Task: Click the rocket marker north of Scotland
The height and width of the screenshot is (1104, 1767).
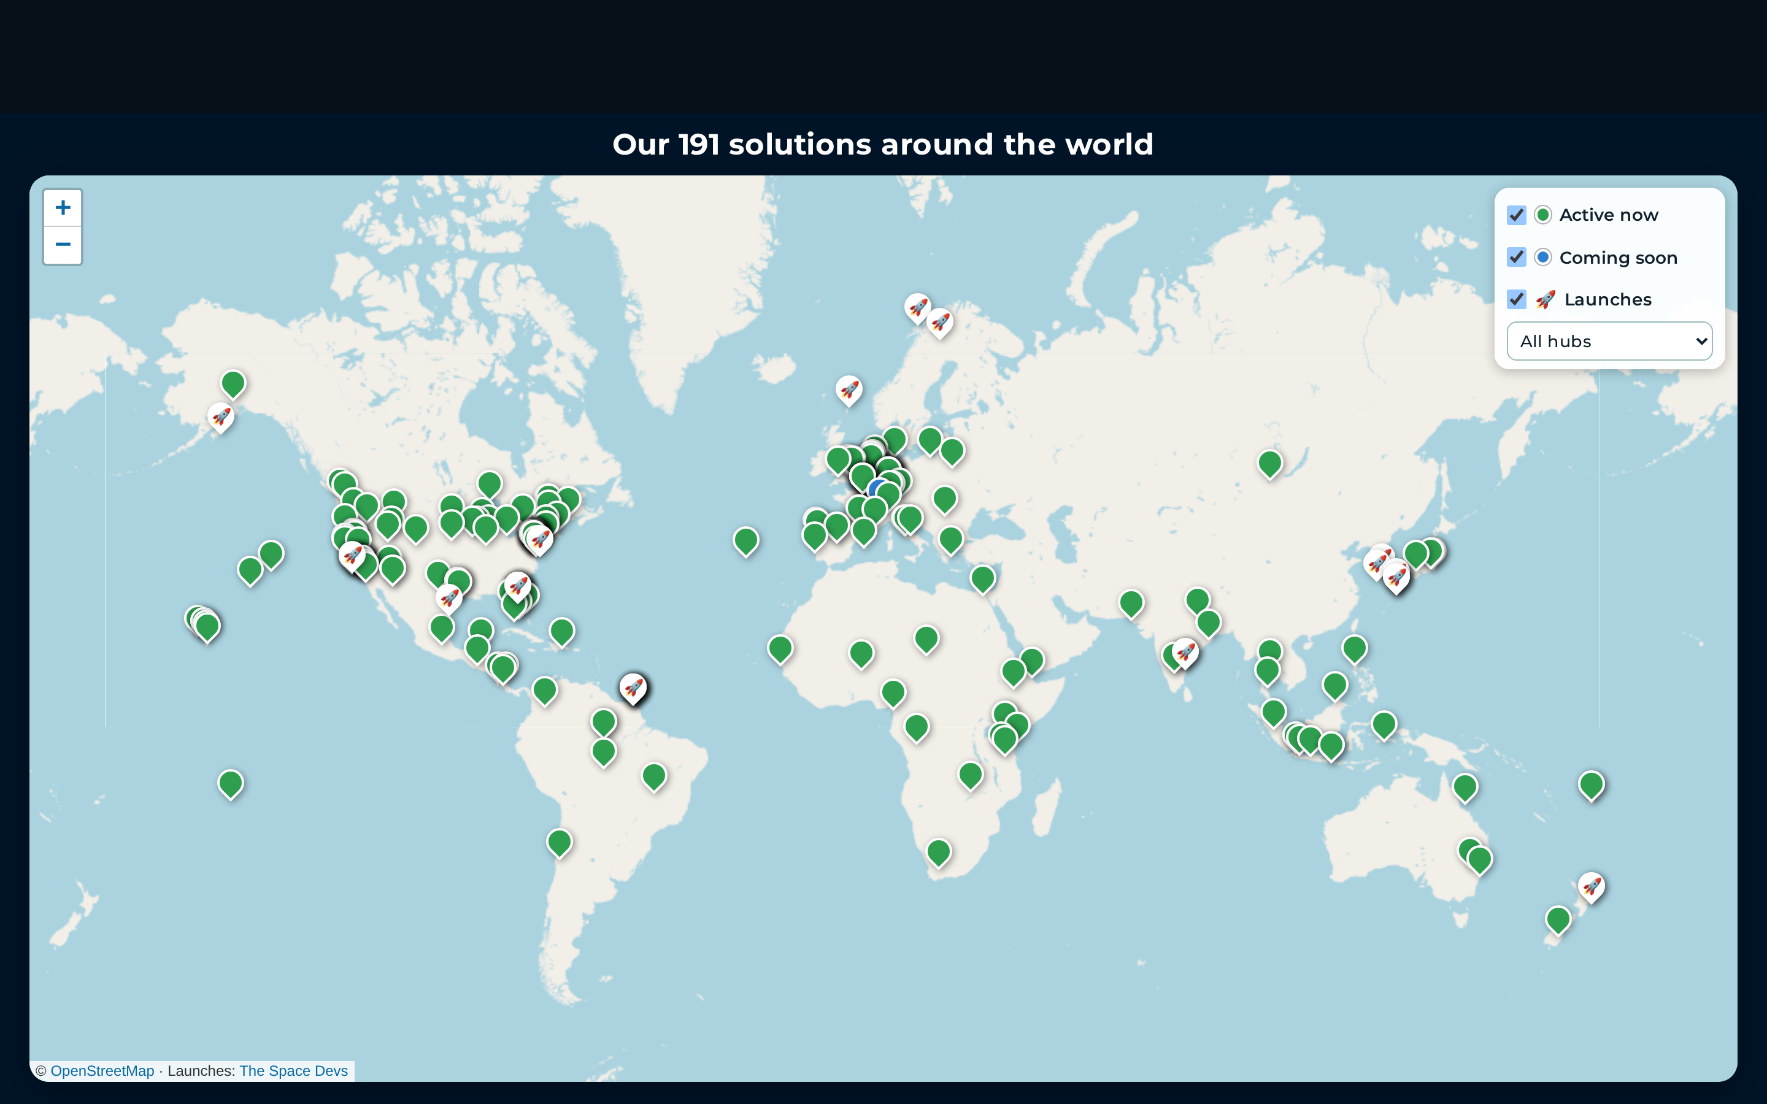Action: click(x=849, y=391)
